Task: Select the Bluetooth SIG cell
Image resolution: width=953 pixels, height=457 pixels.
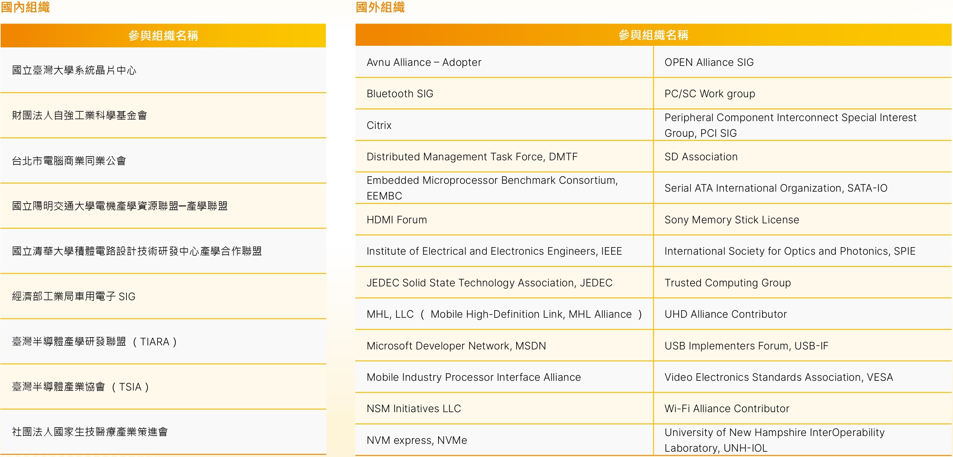Action: [x=504, y=93]
